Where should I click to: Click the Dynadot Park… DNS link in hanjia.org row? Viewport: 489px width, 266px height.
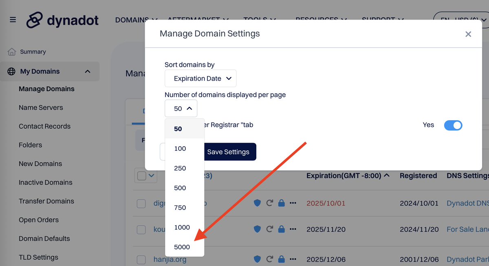click(x=467, y=259)
